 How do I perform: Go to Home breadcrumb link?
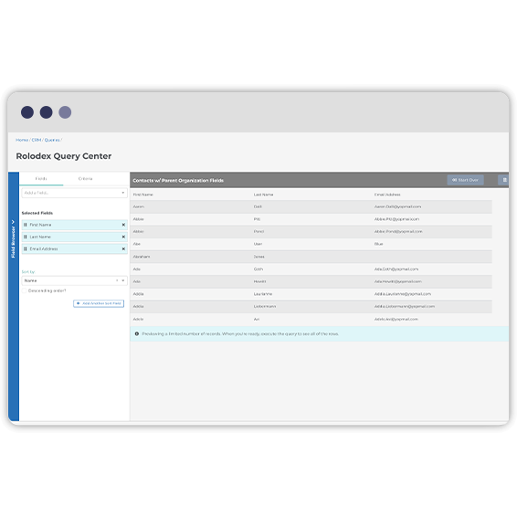(x=22, y=140)
